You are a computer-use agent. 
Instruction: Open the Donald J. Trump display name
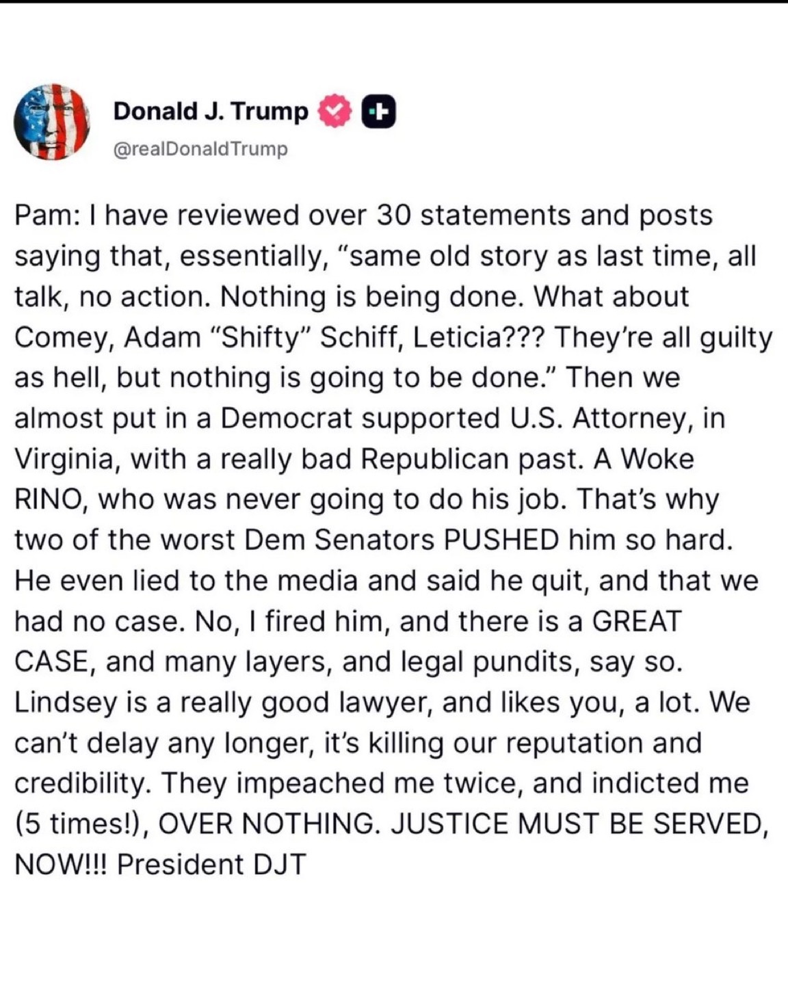(211, 111)
